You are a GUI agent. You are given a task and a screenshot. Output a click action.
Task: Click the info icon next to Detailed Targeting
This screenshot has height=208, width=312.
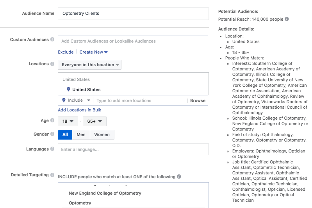coord(52,175)
